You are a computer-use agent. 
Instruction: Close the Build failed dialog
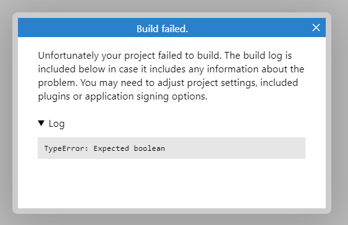click(x=316, y=28)
